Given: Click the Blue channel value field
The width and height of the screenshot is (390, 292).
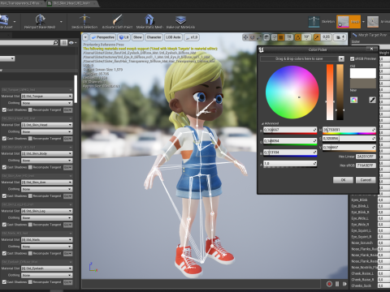Looking at the screenshot, I should tap(290, 152).
